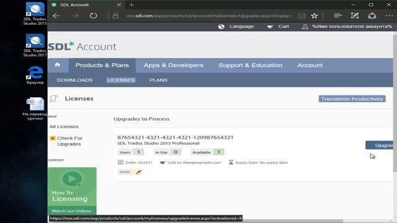Click the 'Sold to' email text

194,162
